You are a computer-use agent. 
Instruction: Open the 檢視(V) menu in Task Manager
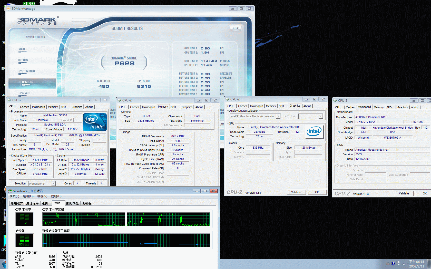(42, 196)
